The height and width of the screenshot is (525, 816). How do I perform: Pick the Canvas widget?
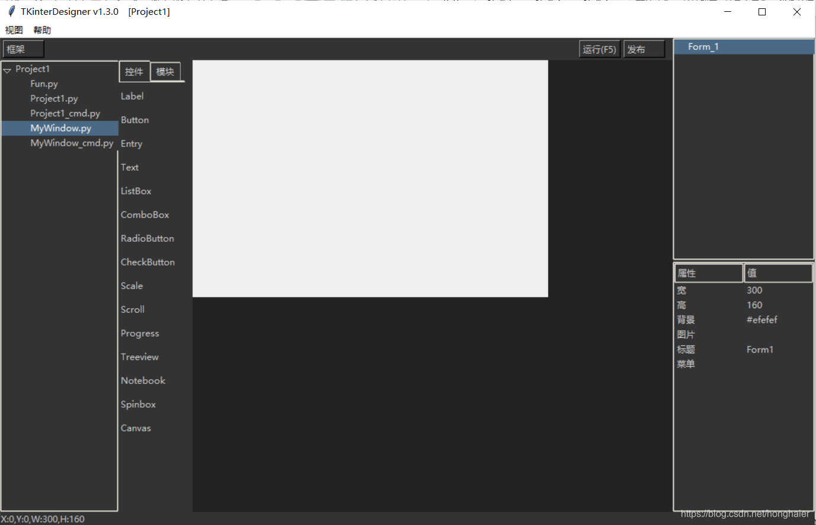(x=136, y=428)
